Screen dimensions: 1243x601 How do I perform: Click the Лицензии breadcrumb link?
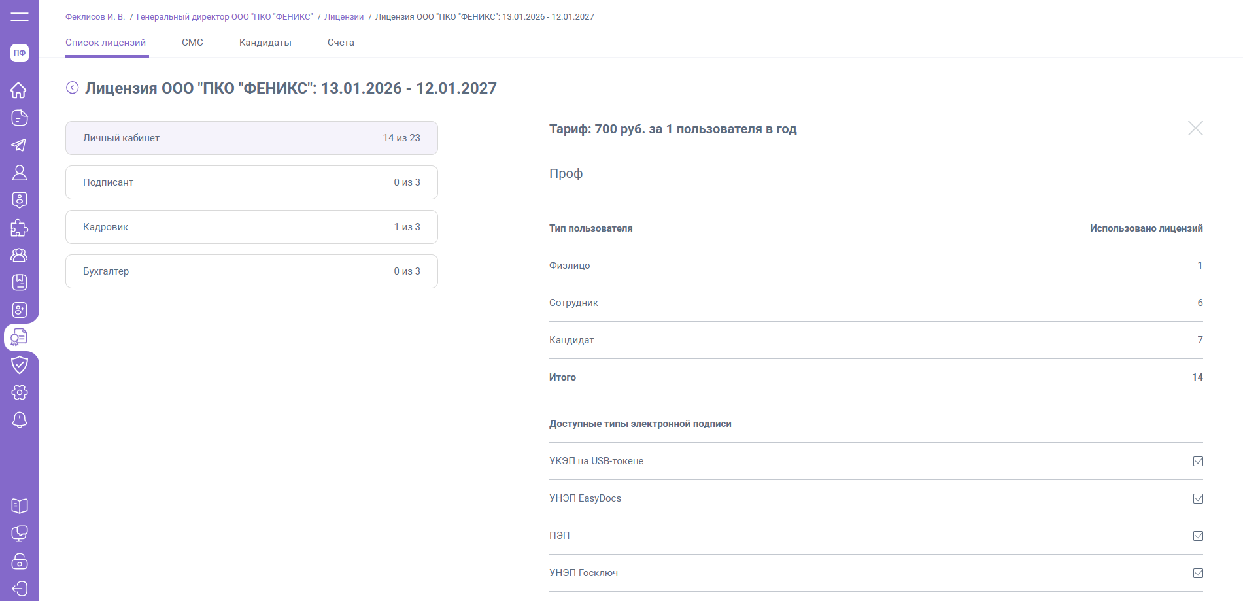[344, 17]
